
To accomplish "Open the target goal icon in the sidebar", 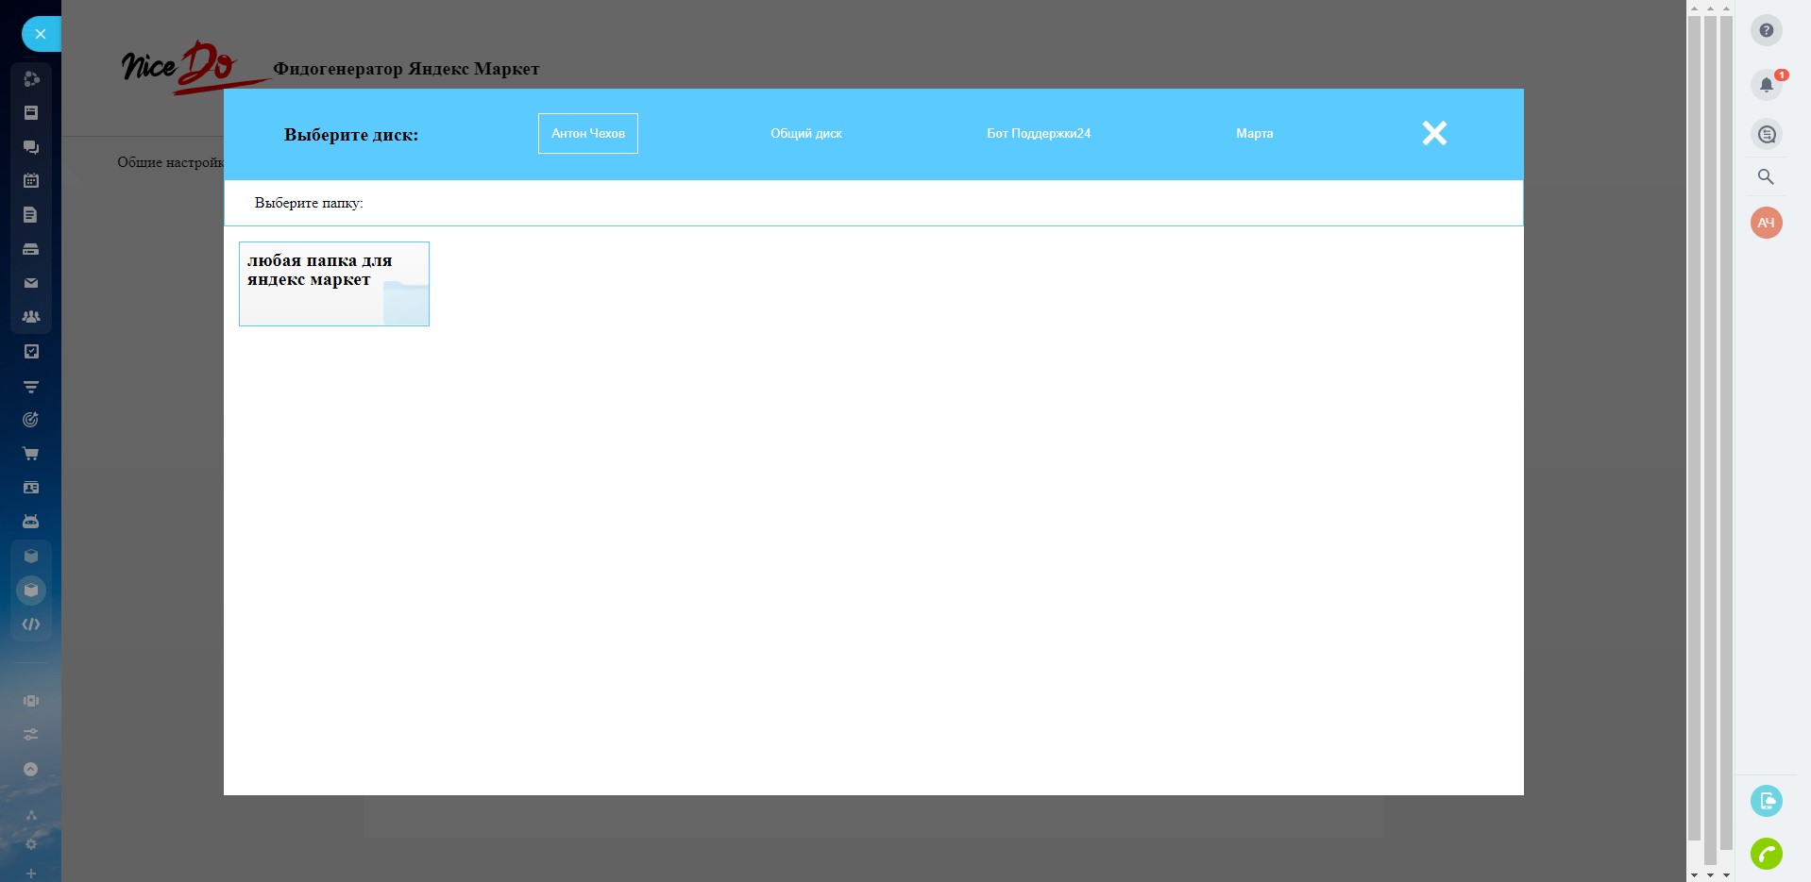I will point(31,420).
